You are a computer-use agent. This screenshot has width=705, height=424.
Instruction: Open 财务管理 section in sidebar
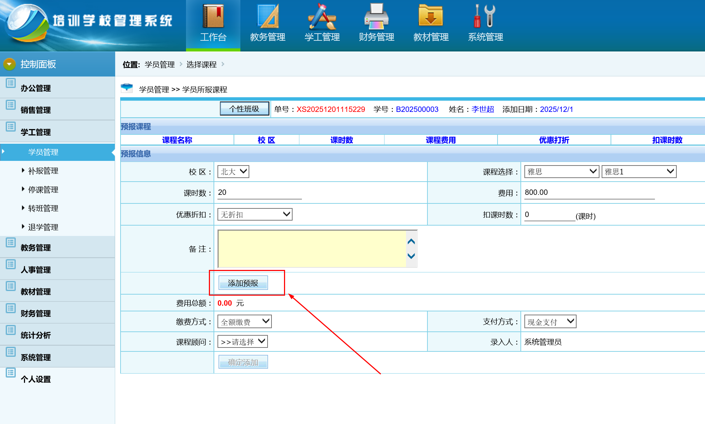coord(57,313)
